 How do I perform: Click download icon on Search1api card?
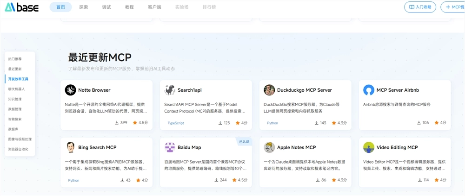click(220, 123)
